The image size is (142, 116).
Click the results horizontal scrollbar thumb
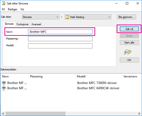pyautogui.click(x=35, y=114)
